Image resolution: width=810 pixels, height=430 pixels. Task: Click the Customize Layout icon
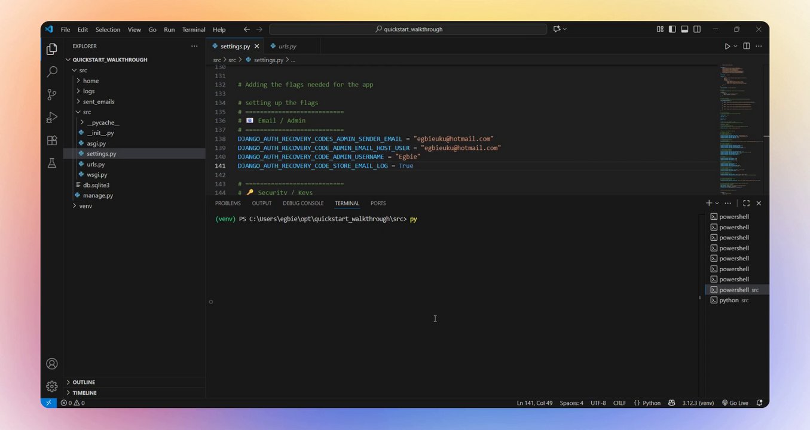coord(660,29)
